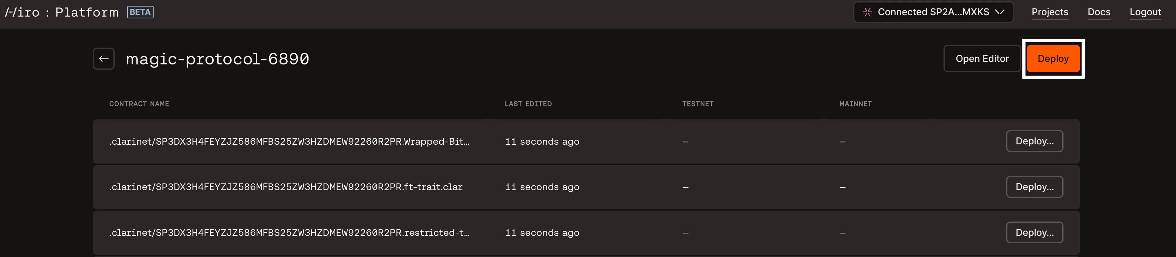Viewport: 1176px width, 257px height.
Task: Expand the Connected SP2A...MXKS wallet dropdown
Action: click(933, 12)
